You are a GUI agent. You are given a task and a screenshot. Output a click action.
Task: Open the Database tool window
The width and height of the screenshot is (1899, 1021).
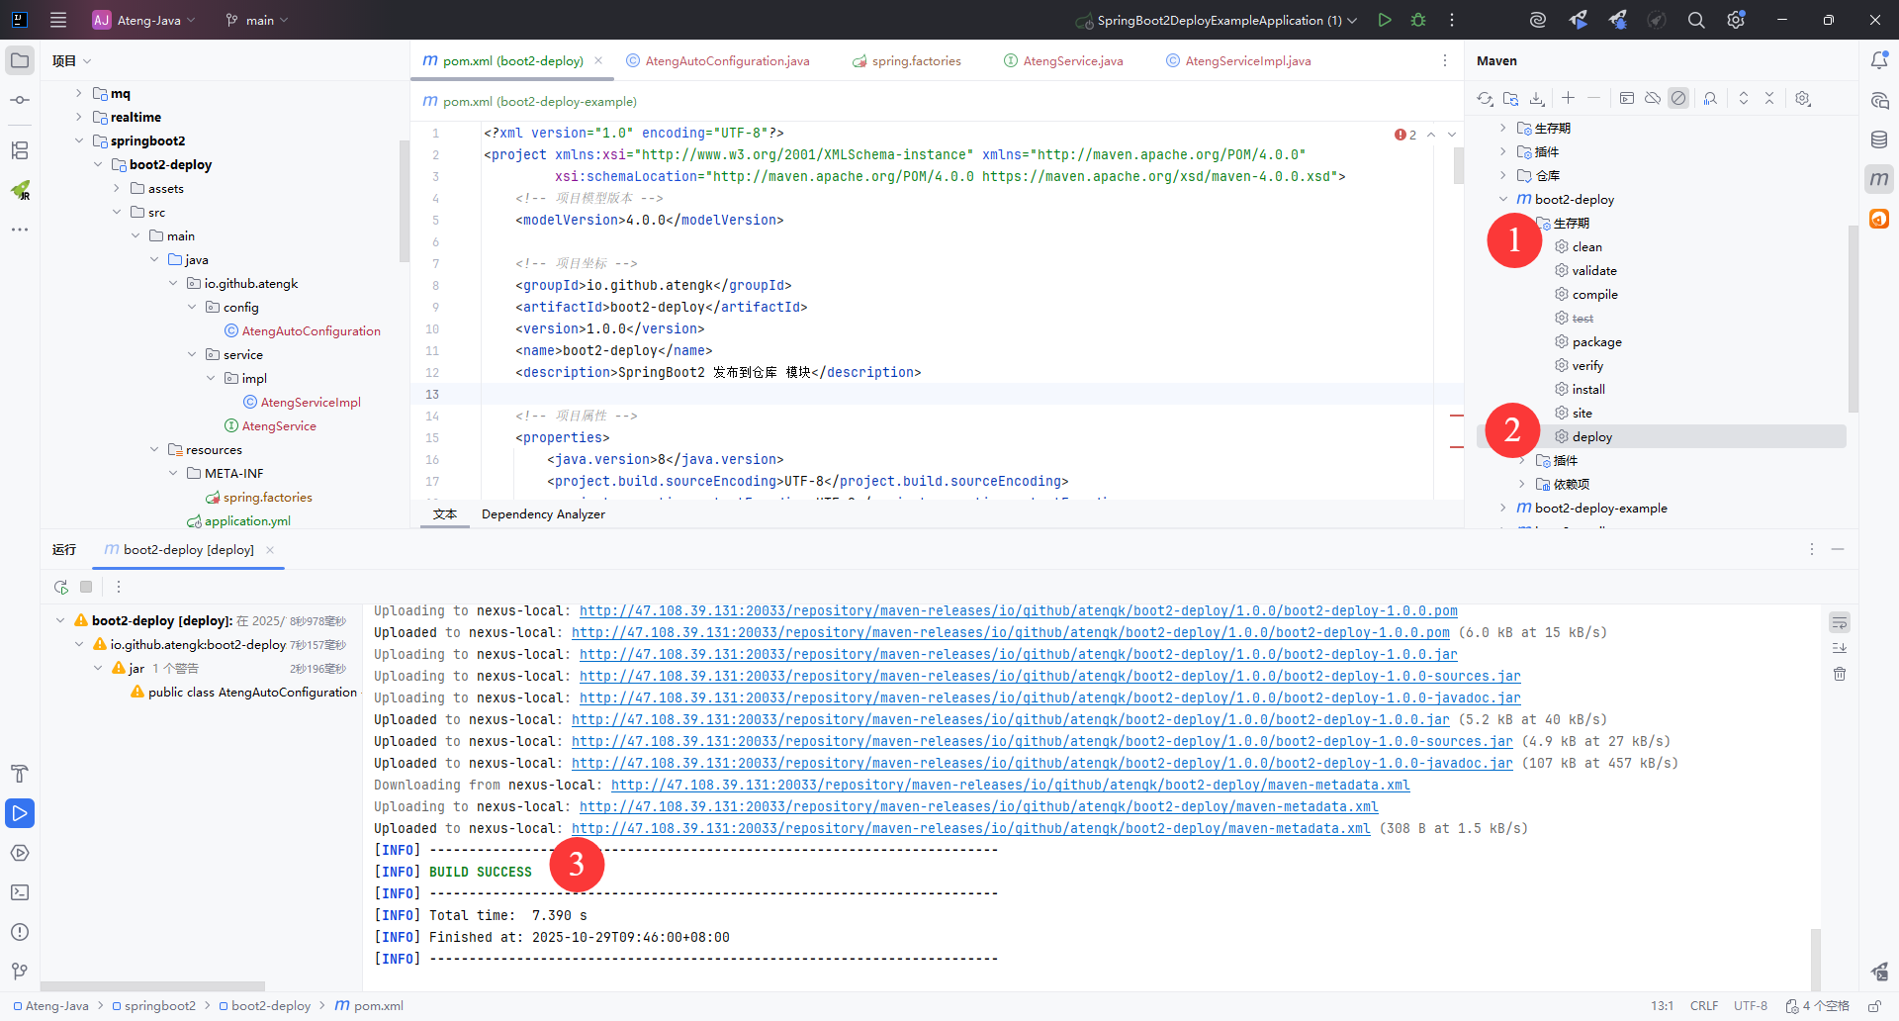pyautogui.click(x=1879, y=139)
